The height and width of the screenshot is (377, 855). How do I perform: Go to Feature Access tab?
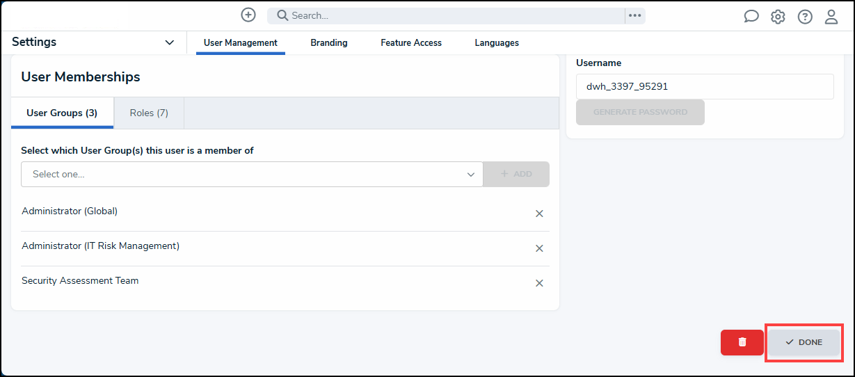coord(411,42)
